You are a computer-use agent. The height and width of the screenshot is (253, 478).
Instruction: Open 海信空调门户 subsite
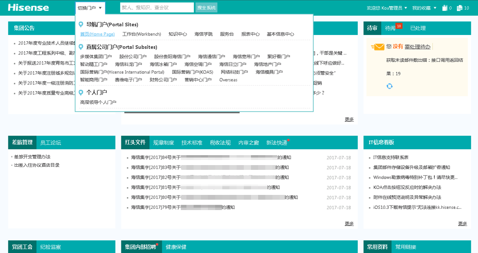point(198,64)
